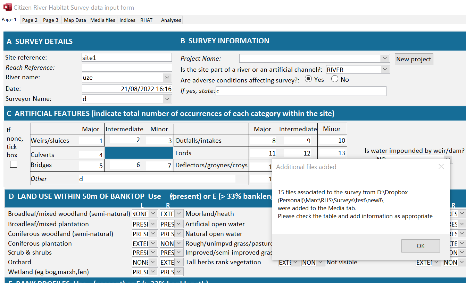This screenshot has width=466, height=283.
Task: Select the Page 1 tab
Action: 9,20
